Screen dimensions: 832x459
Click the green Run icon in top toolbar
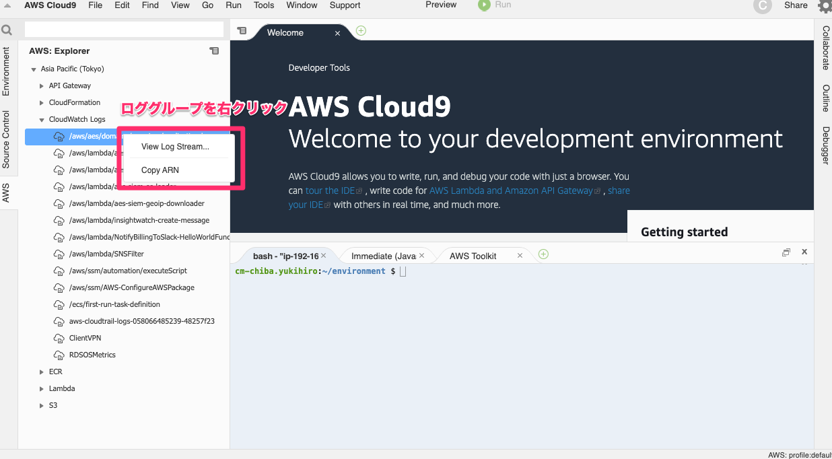[485, 5]
